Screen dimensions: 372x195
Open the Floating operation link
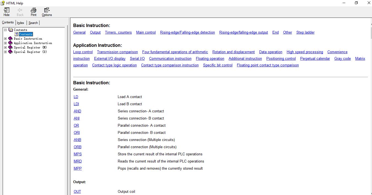pyautogui.click(x=210, y=58)
